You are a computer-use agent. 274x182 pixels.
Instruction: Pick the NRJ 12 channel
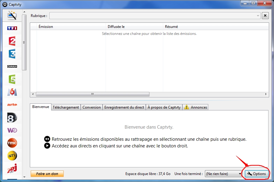[12, 168]
